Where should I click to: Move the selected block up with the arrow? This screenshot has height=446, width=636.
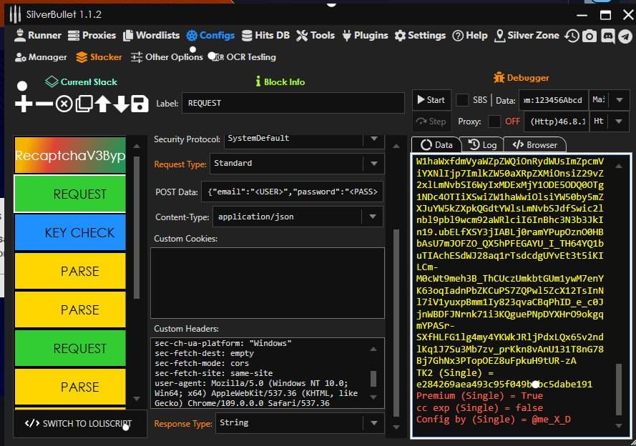pos(102,104)
